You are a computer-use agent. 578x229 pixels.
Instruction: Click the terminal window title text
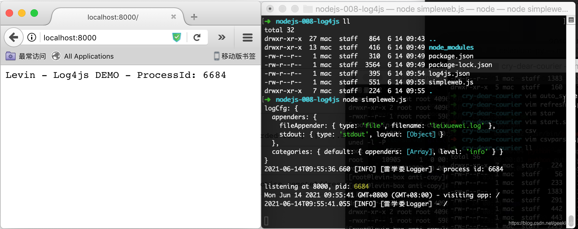point(442,9)
